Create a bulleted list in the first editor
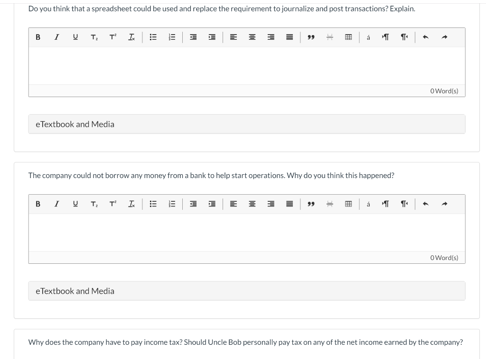The width and height of the screenshot is (486, 359). (153, 37)
